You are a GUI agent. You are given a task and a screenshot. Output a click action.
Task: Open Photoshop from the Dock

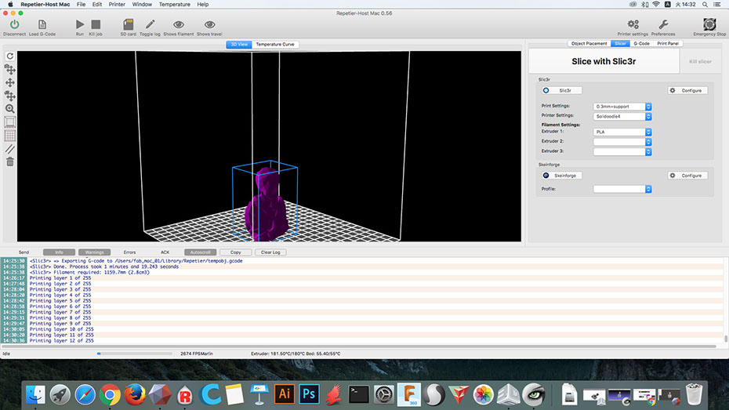309,394
